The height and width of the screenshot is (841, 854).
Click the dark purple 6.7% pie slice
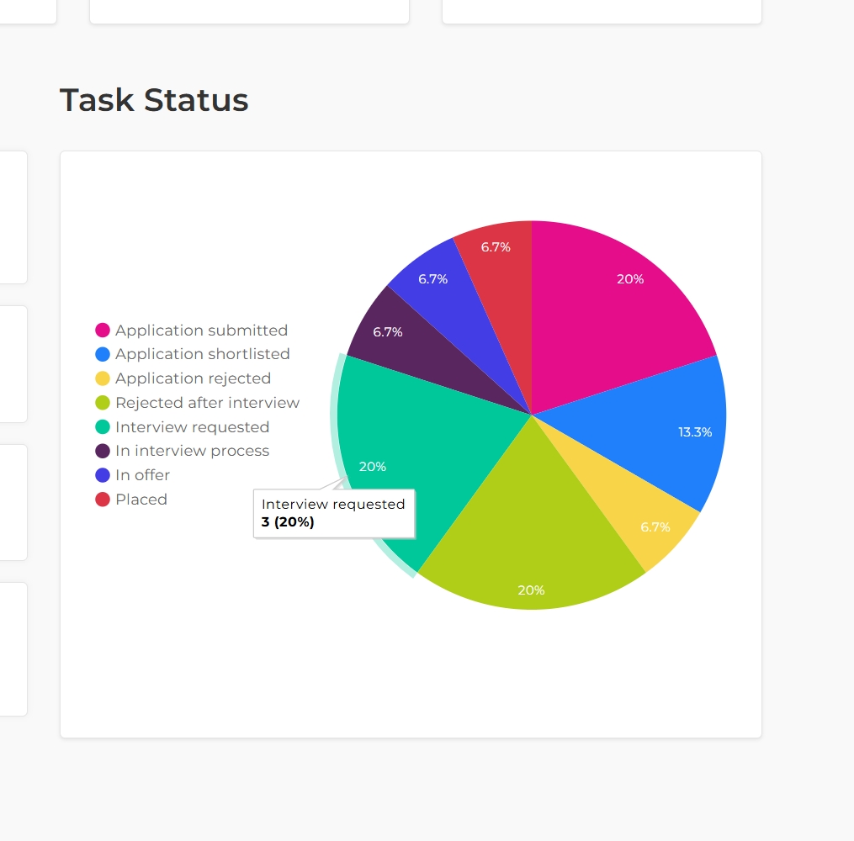coord(404,336)
